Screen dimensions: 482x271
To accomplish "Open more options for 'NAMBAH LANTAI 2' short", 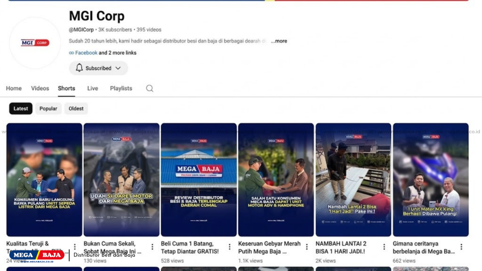I will [384, 247].
